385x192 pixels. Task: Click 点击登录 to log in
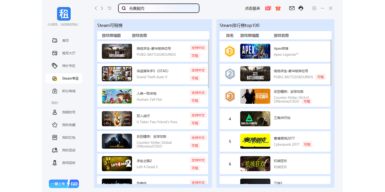[252, 8]
